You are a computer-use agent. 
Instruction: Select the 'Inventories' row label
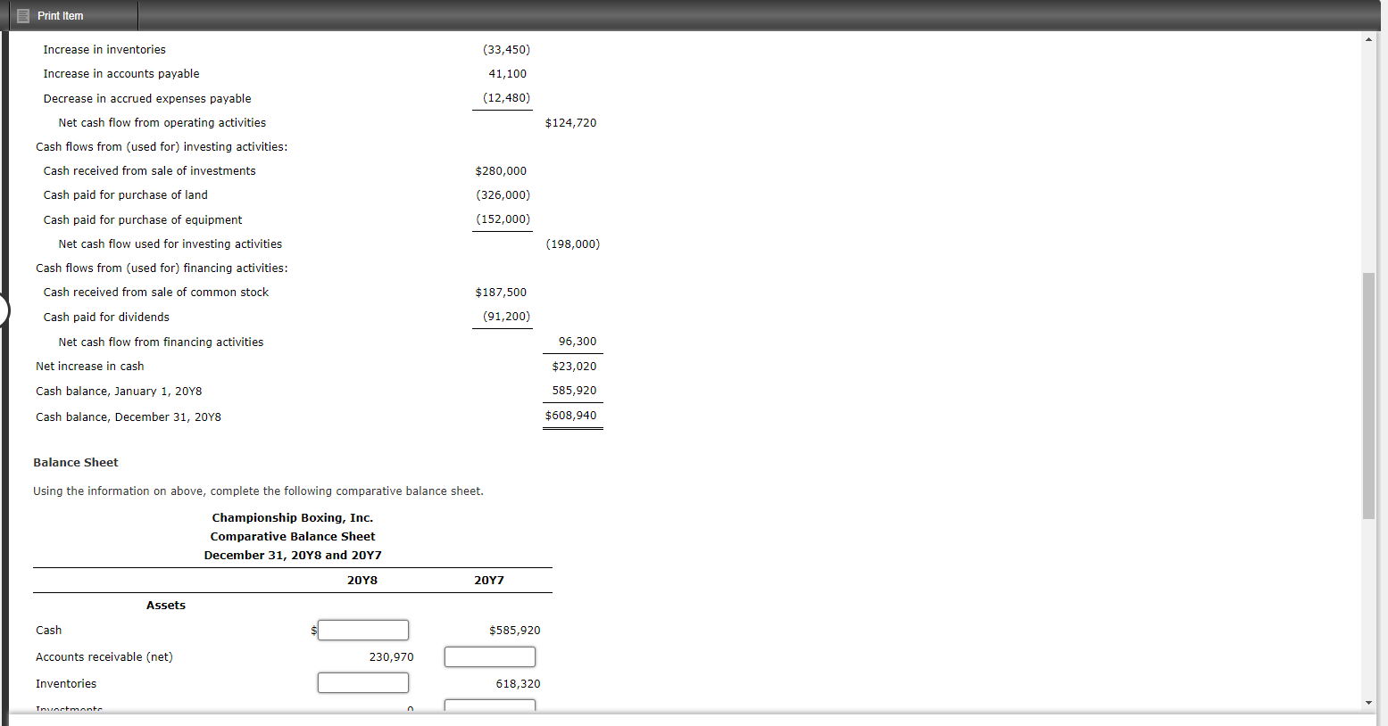point(66,684)
